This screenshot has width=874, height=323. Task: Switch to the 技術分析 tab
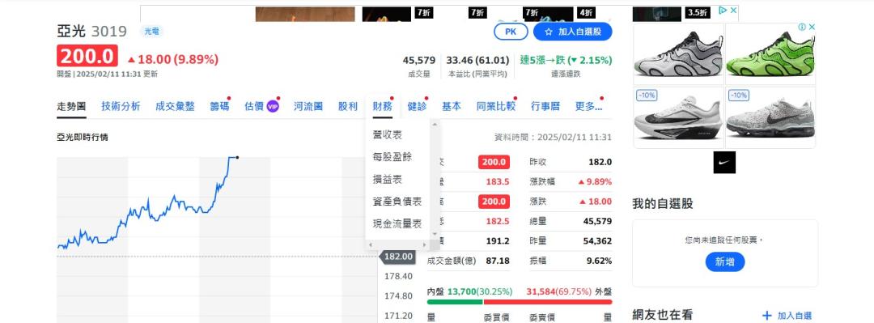pyautogui.click(x=121, y=106)
